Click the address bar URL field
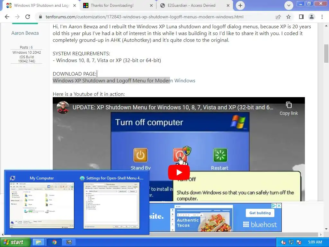The width and height of the screenshot is (329, 247). click(144, 17)
